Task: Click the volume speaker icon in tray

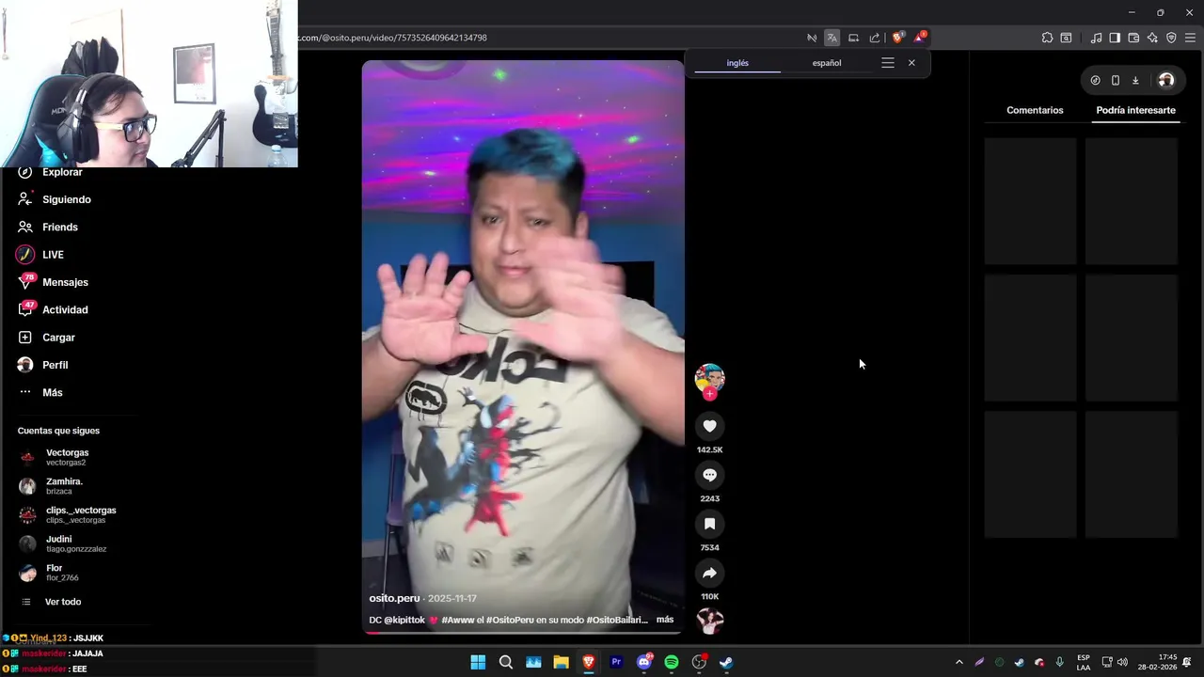Action: pos(1122,662)
